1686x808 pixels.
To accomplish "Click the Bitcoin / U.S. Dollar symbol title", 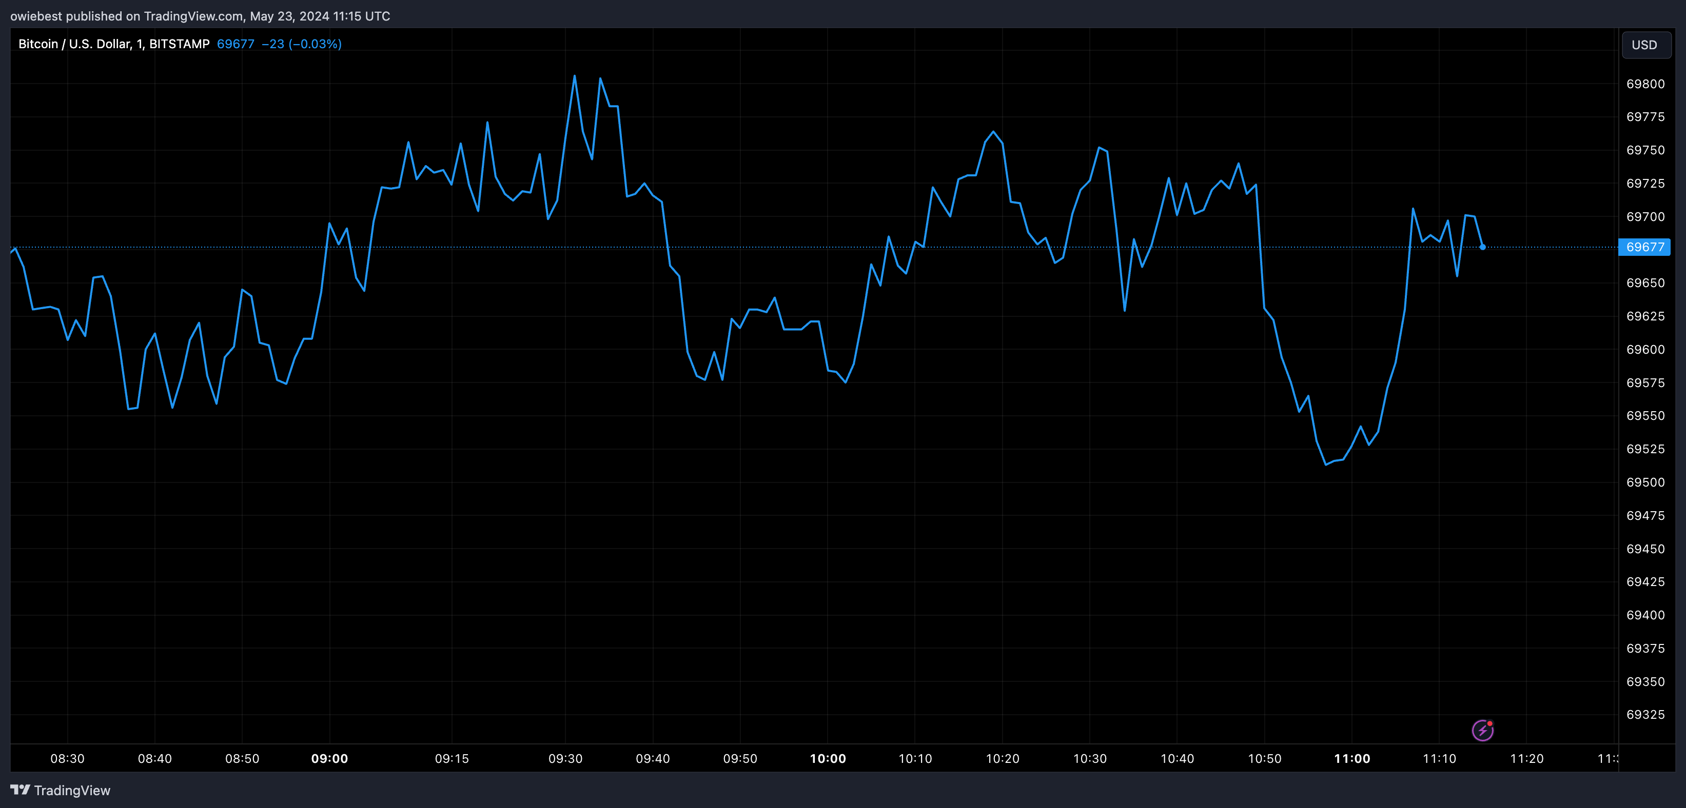I will tap(113, 44).
